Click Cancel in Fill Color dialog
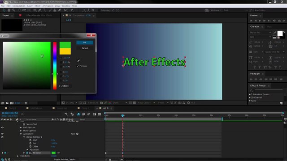The width and height of the screenshot is (287, 161). pyautogui.click(x=85, y=48)
